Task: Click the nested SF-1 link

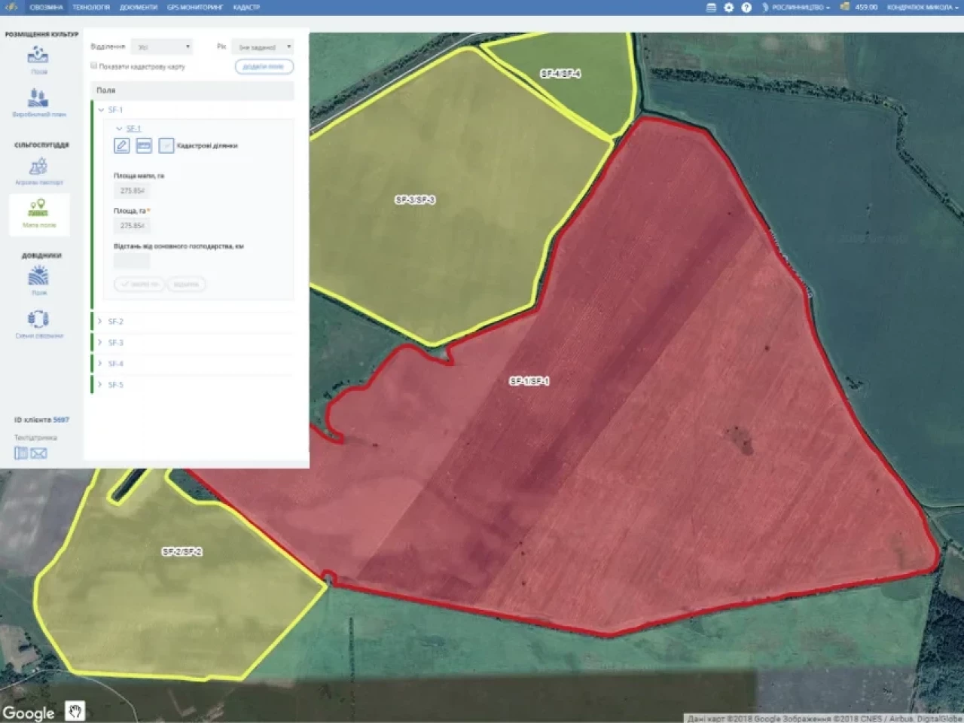Action: tap(133, 129)
